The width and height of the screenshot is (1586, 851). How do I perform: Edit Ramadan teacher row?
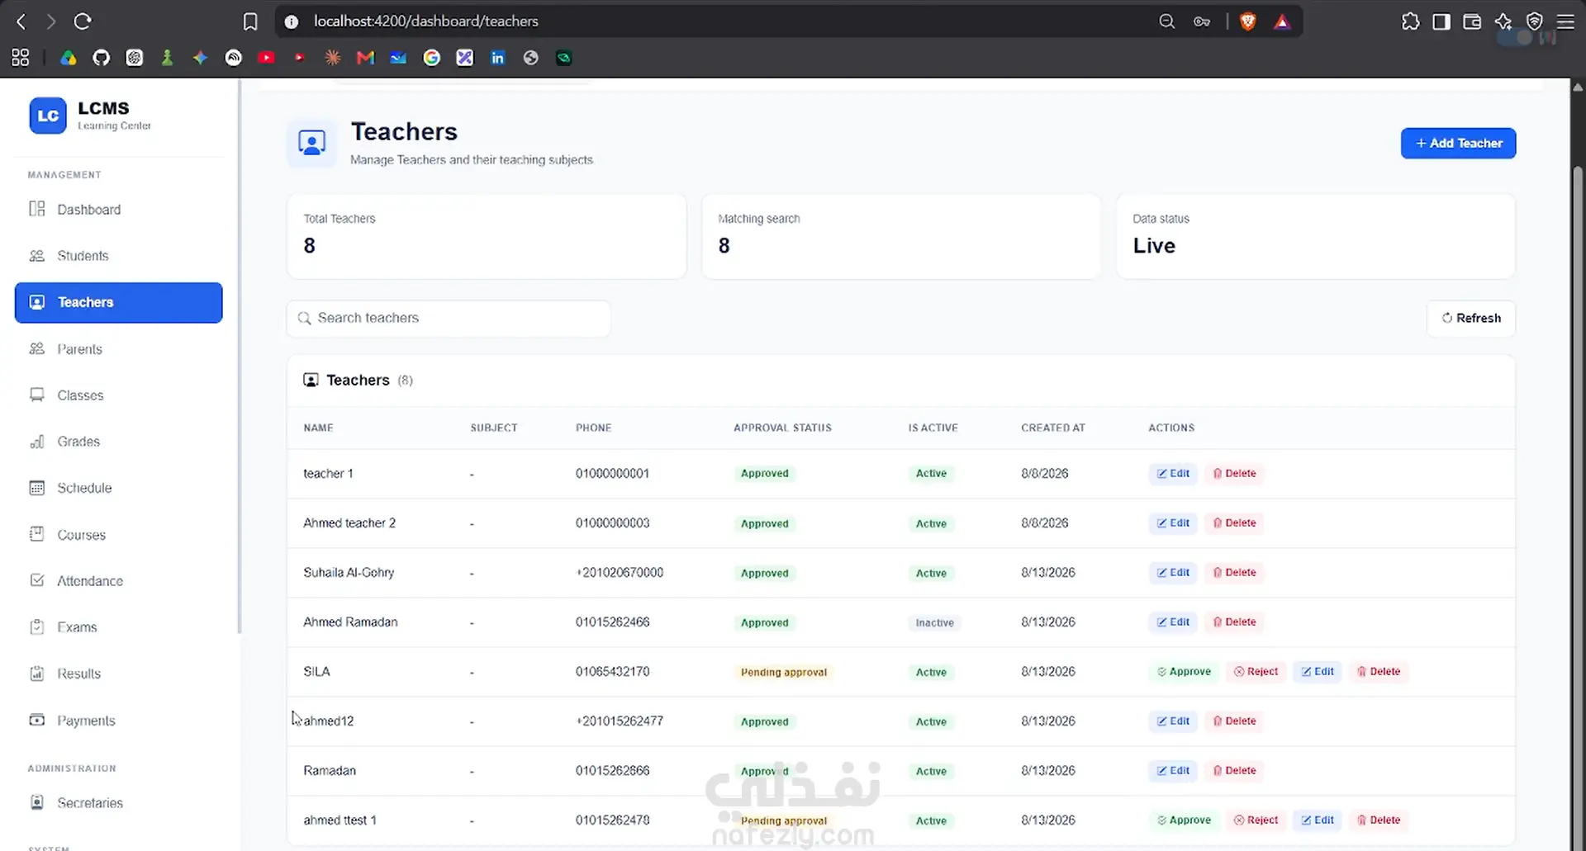coord(1173,771)
